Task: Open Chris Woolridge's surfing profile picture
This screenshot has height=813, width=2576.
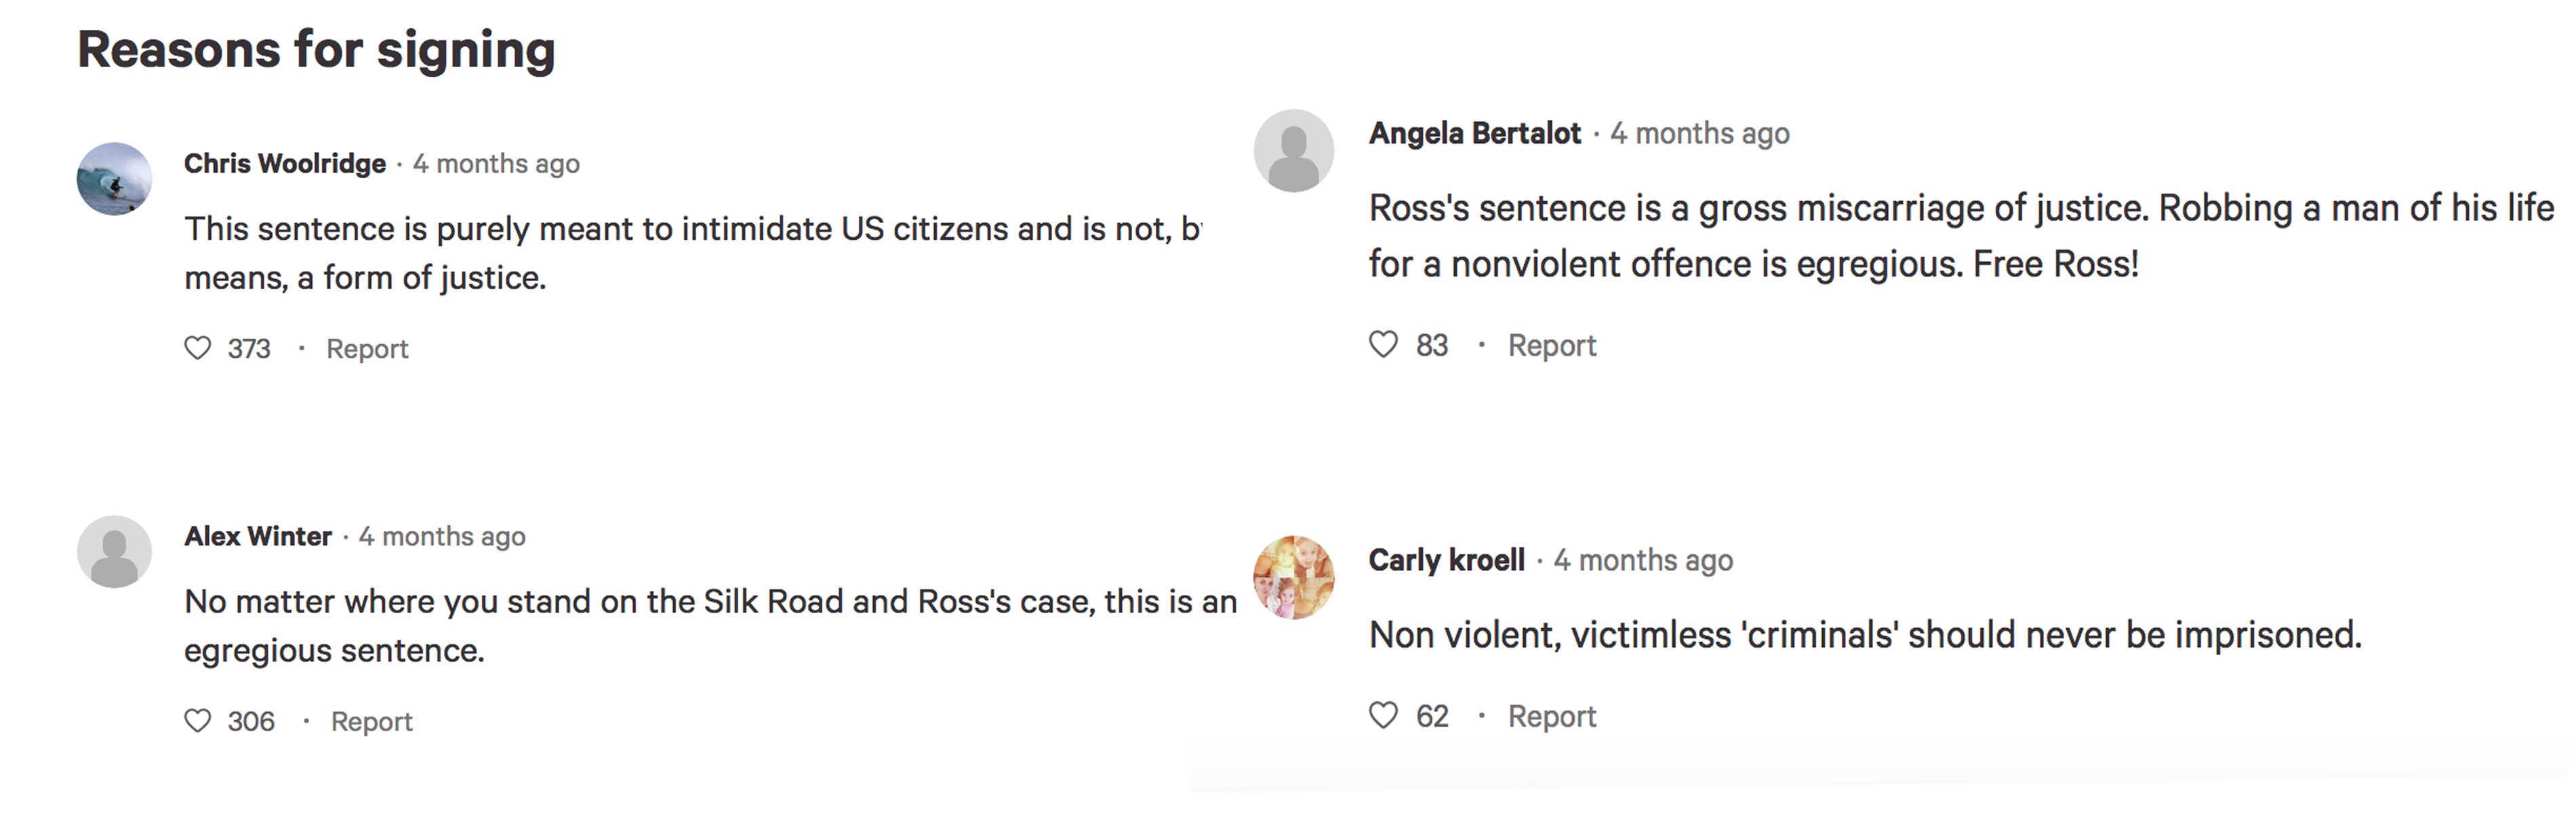Action: (114, 179)
